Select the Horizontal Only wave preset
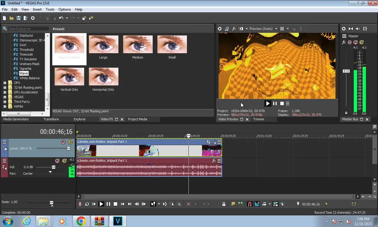 pyautogui.click(x=103, y=79)
